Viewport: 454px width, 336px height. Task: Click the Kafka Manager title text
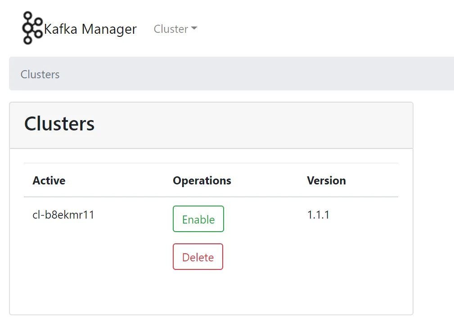coord(90,29)
